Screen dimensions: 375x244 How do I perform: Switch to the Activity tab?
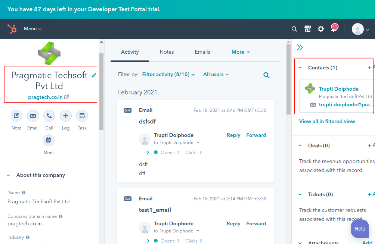pyautogui.click(x=130, y=52)
